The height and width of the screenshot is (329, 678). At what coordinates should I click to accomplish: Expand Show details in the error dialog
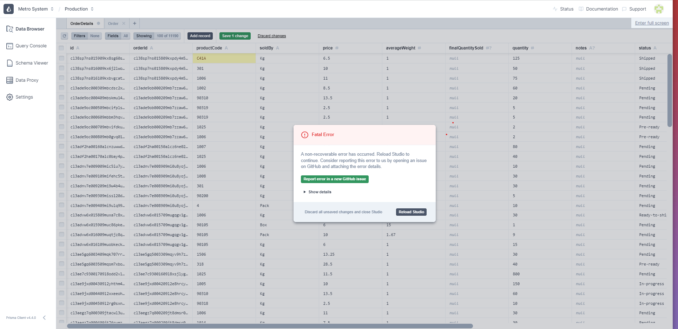pyautogui.click(x=317, y=192)
